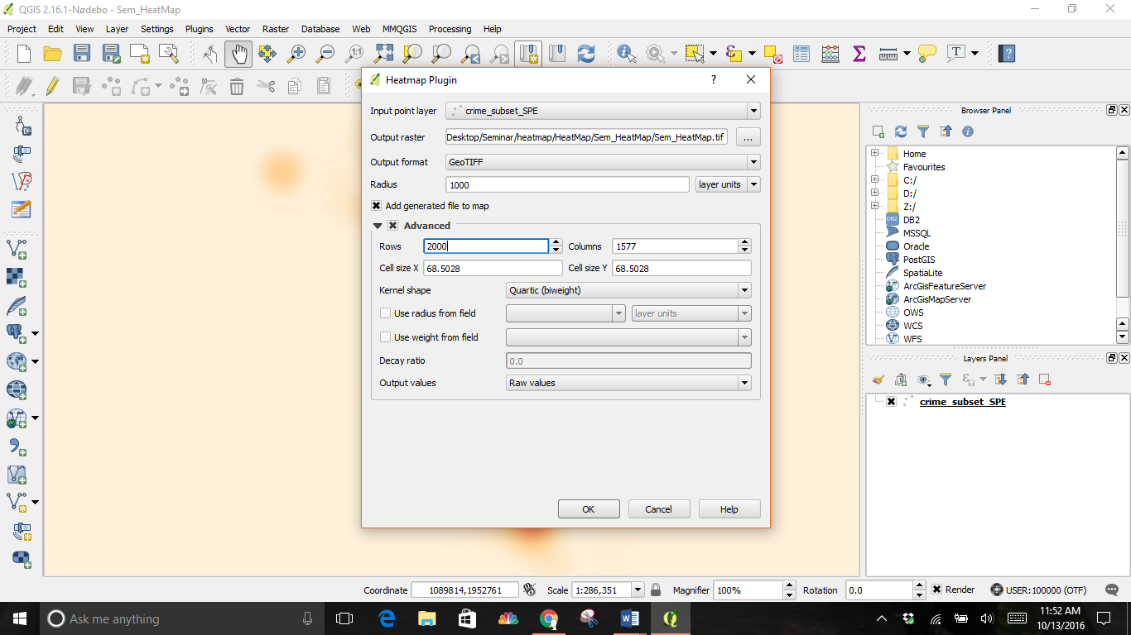Open the Output format dropdown

pyautogui.click(x=602, y=162)
